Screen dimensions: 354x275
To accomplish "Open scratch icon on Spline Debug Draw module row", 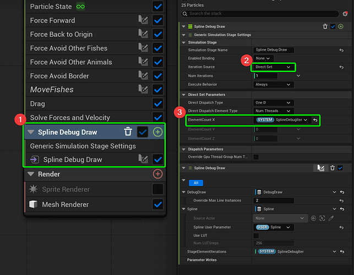I will coord(143,159).
